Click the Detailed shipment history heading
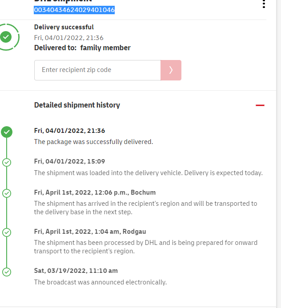This screenshot has height=308, width=281. 77,105
